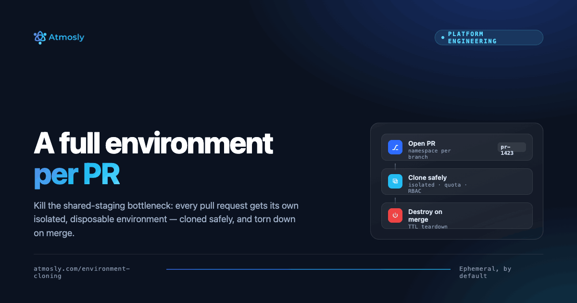This screenshot has height=303, width=577.
Task: Click the 'TTL teardown' subtitle
Action: [428, 227]
